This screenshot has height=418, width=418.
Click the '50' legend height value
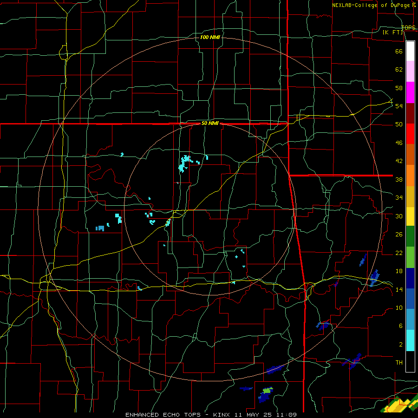click(x=399, y=124)
